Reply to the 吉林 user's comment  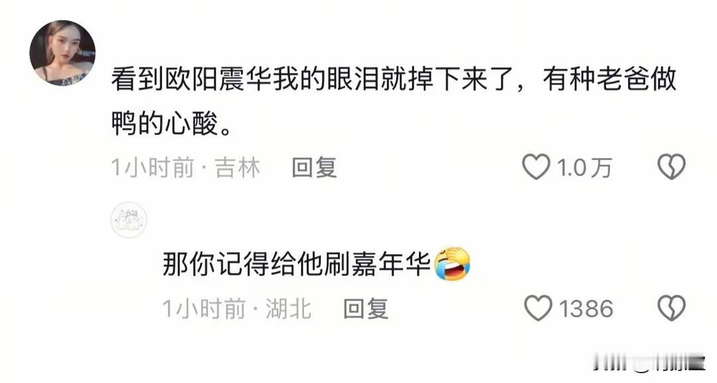pos(314,168)
